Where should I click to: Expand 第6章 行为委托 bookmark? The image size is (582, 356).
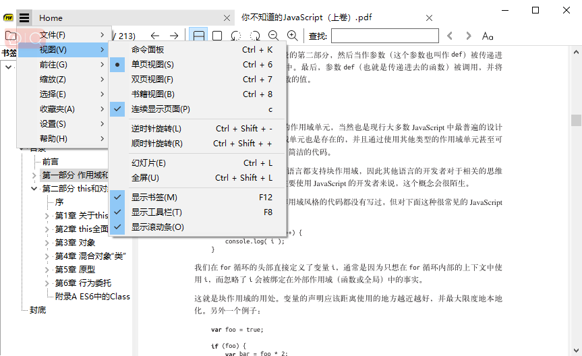click(x=47, y=283)
